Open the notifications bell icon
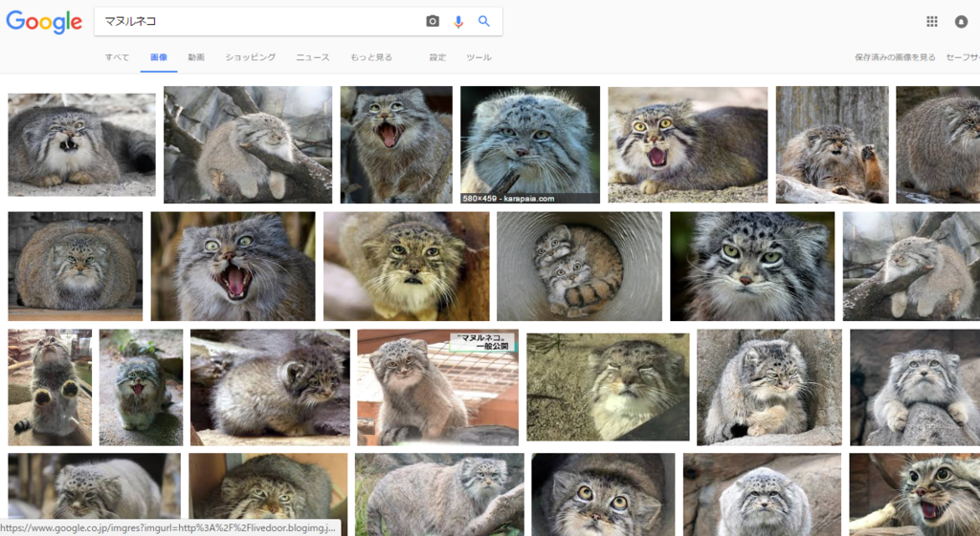The width and height of the screenshot is (980, 536). tap(961, 21)
